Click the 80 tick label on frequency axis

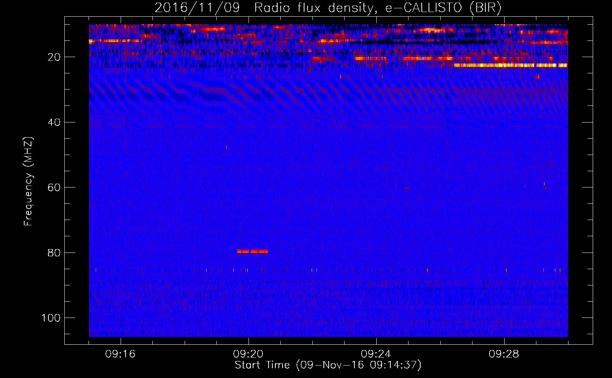54,253
